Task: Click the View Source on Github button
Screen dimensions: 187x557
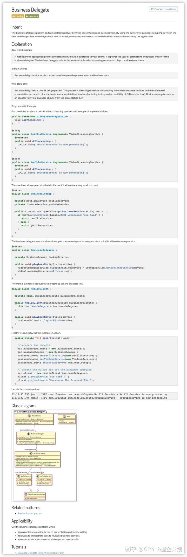Action: (x=163, y=9)
